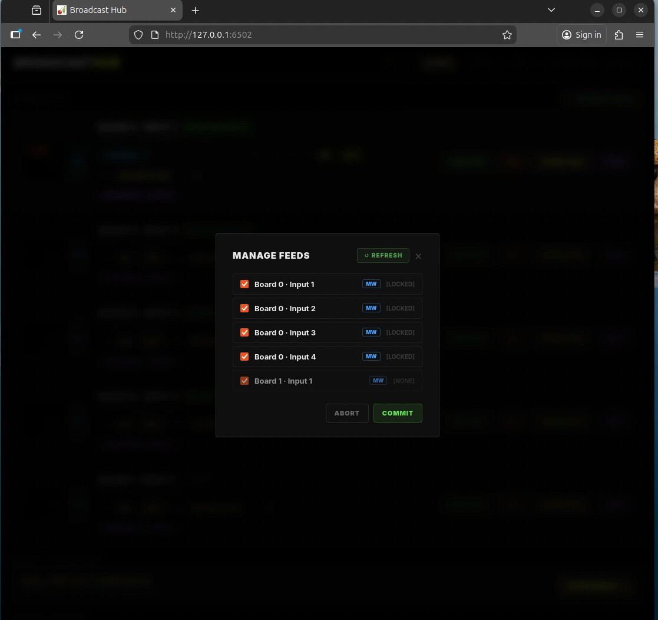This screenshot has height=620, width=658.
Task: Click the MW badge on Board 1 Input 1
Action: coord(378,381)
